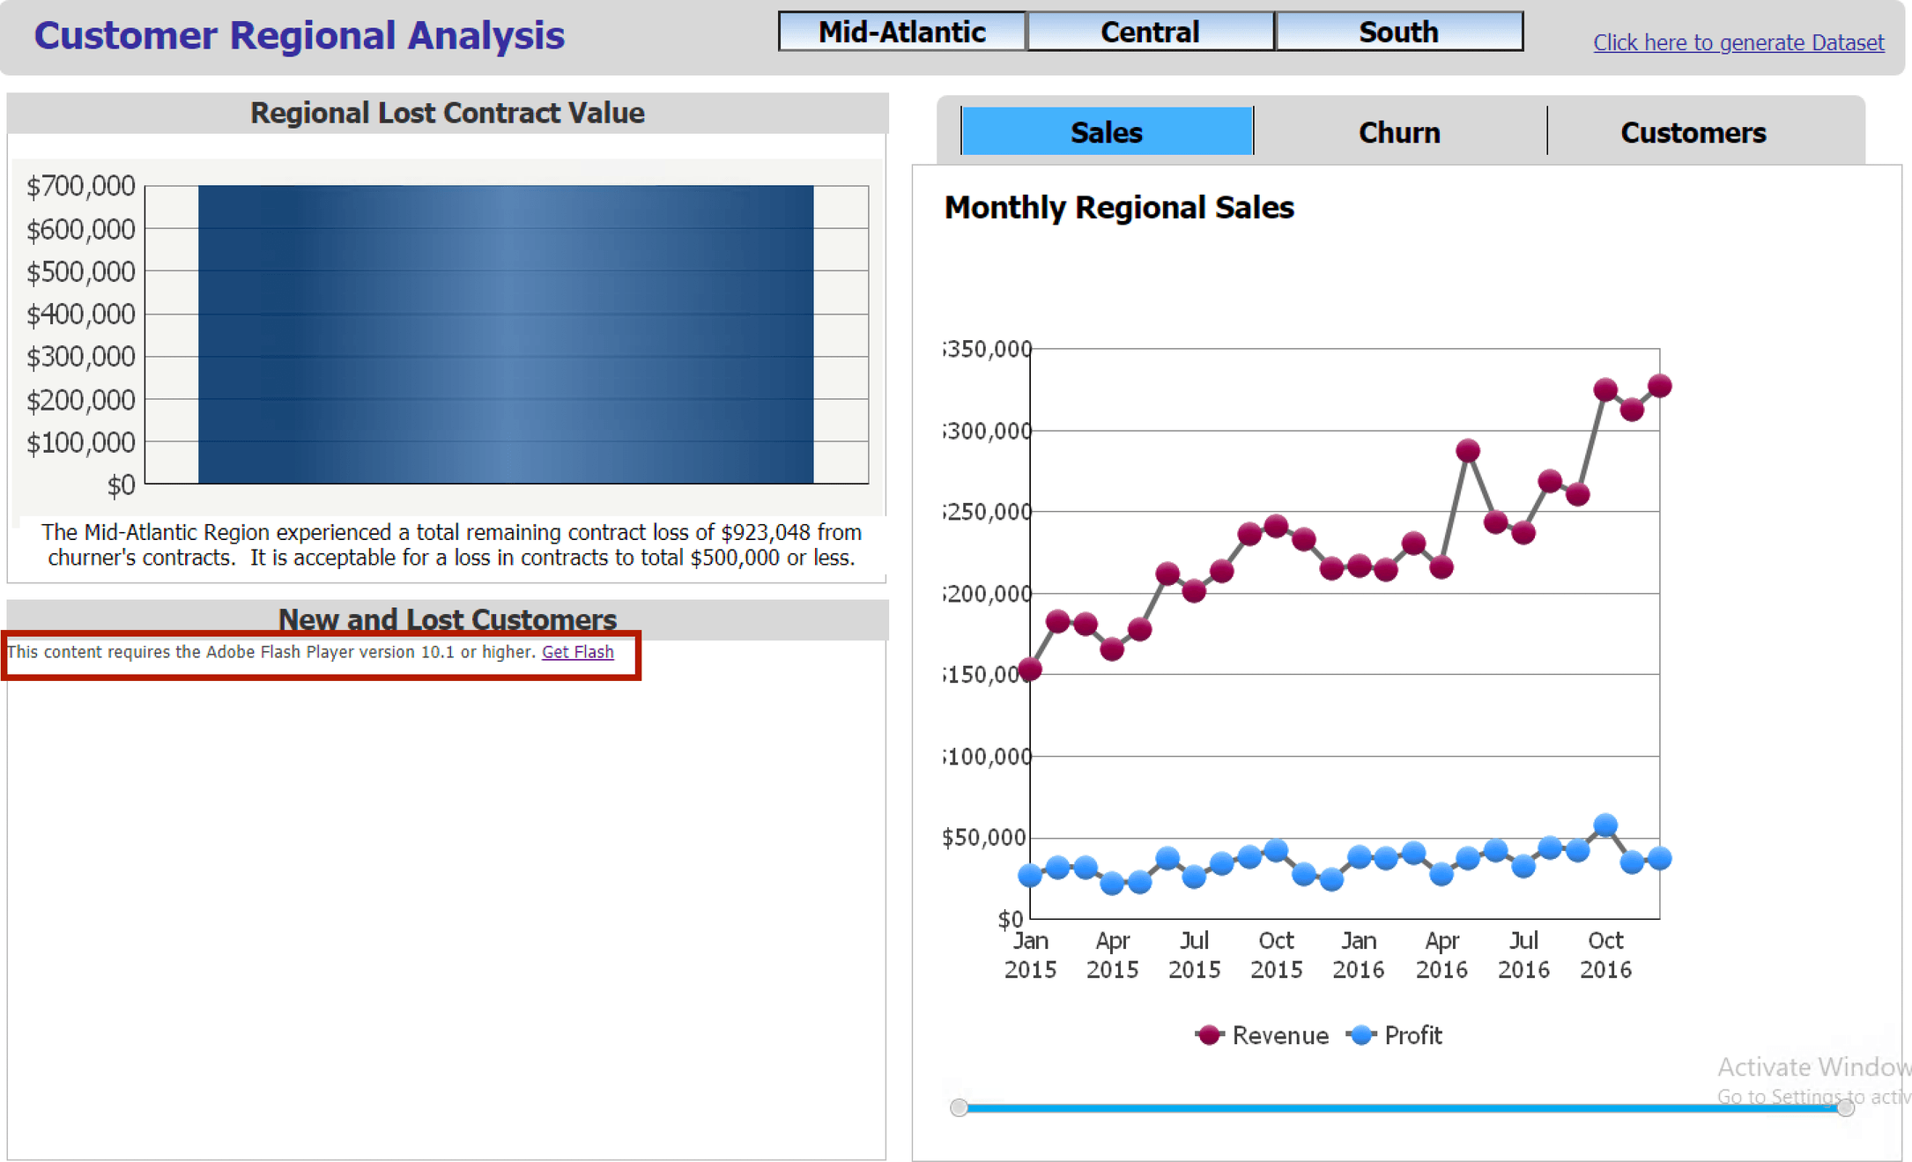Click the highest Profit data point
The width and height of the screenshot is (1912, 1162).
(1604, 825)
